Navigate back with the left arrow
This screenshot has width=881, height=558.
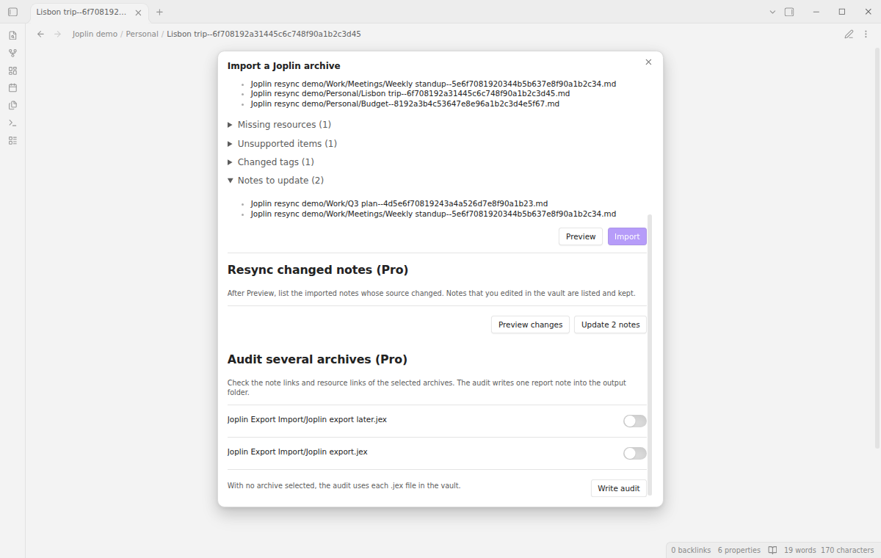[40, 34]
